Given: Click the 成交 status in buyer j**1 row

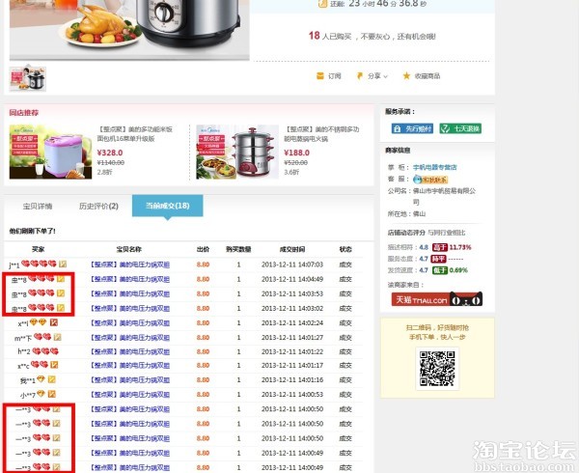Looking at the screenshot, I should (345, 264).
